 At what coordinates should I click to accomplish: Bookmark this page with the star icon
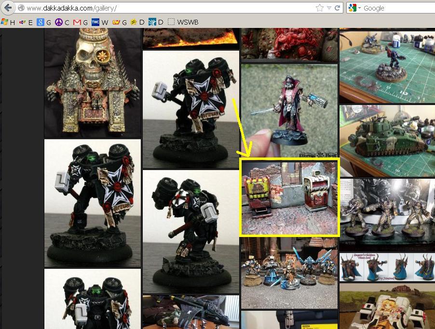point(320,8)
